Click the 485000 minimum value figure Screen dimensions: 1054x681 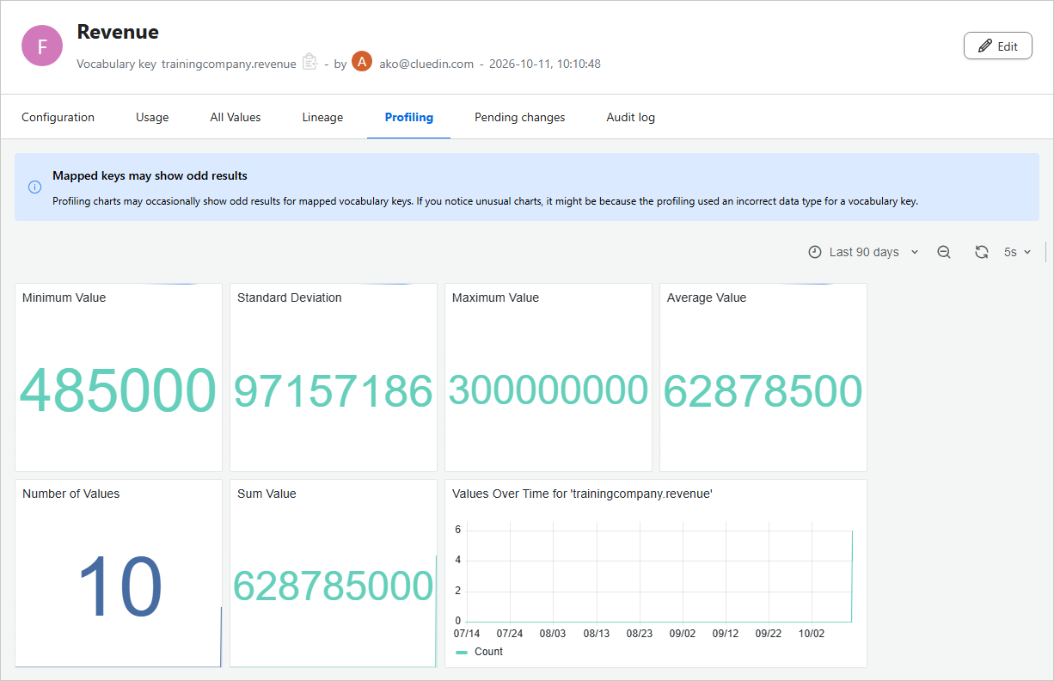pos(118,390)
